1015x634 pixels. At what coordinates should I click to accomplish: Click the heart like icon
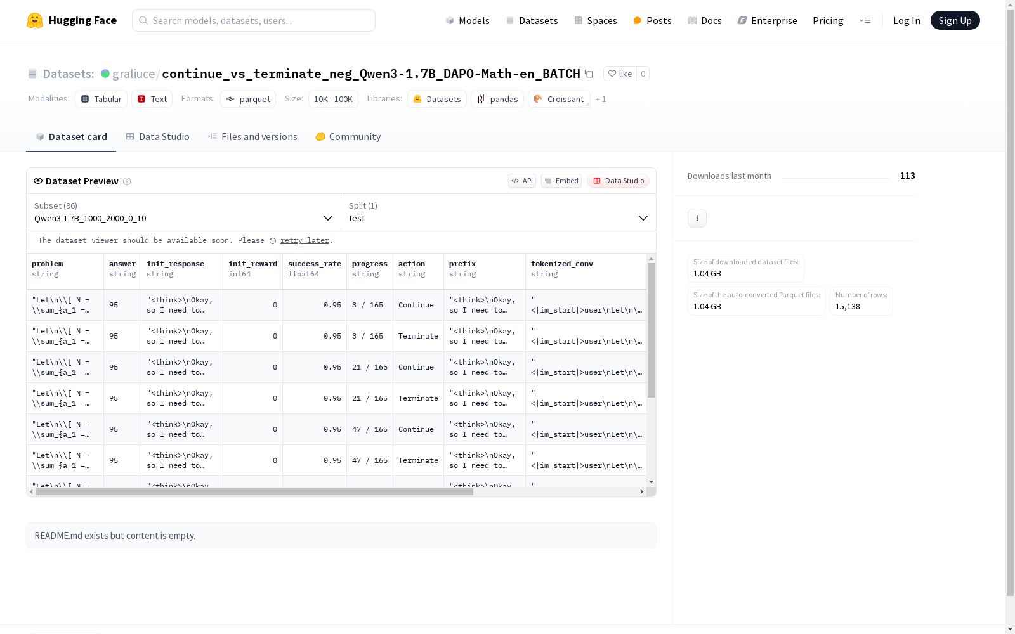tap(612, 74)
